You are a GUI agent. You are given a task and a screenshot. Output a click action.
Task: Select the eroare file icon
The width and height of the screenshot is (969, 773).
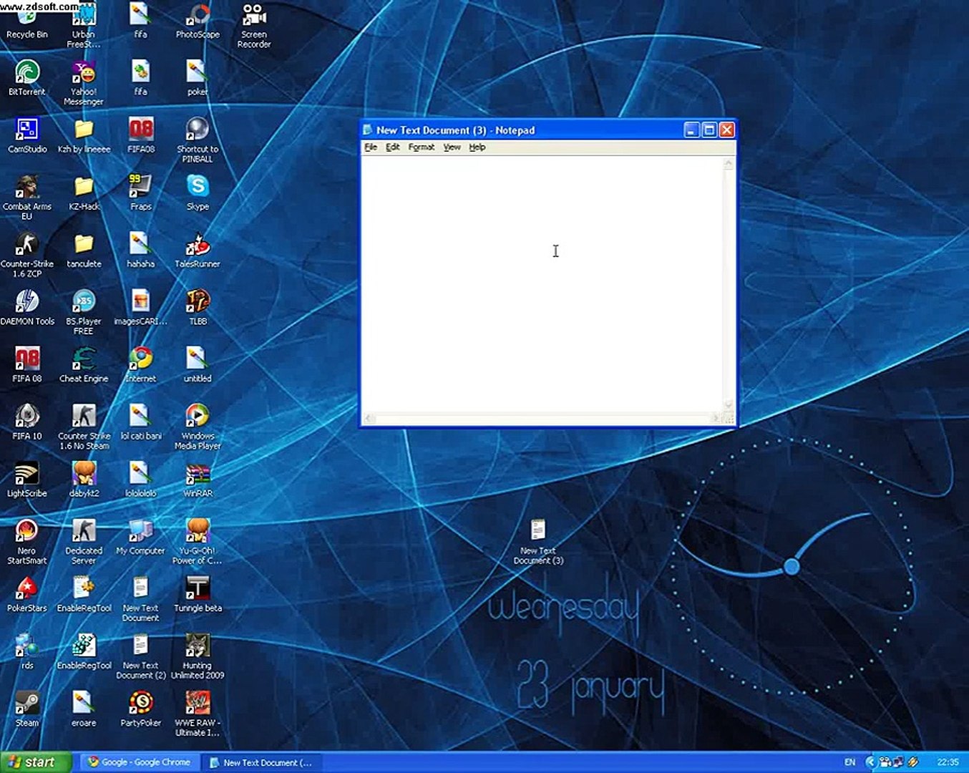click(84, 709)
